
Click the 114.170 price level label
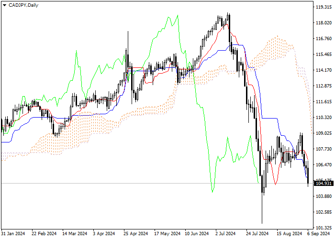coord(324,70)
